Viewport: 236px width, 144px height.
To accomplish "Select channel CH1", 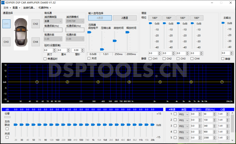I will tap(6, 24).
